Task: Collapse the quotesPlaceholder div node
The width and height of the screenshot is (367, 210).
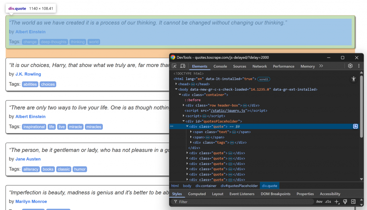Action: click(x=183, y=121)
